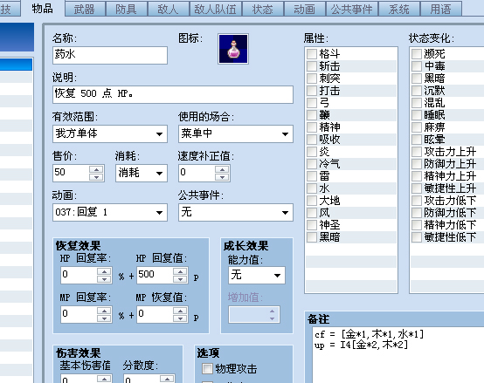This screenshot has width=484, height=383.
Task: Decrease the 售价 value with down arrow
Action: 96,177
